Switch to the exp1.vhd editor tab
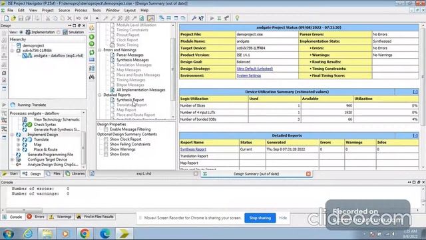 pos(144,173)
